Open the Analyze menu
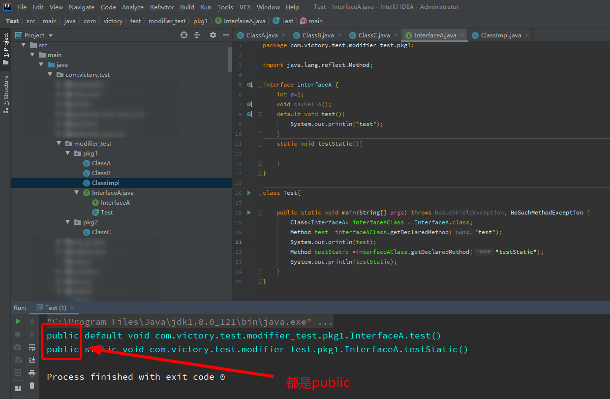Image resolution: width=610 pixels, height=399 pixels. [x=132, y=7]
